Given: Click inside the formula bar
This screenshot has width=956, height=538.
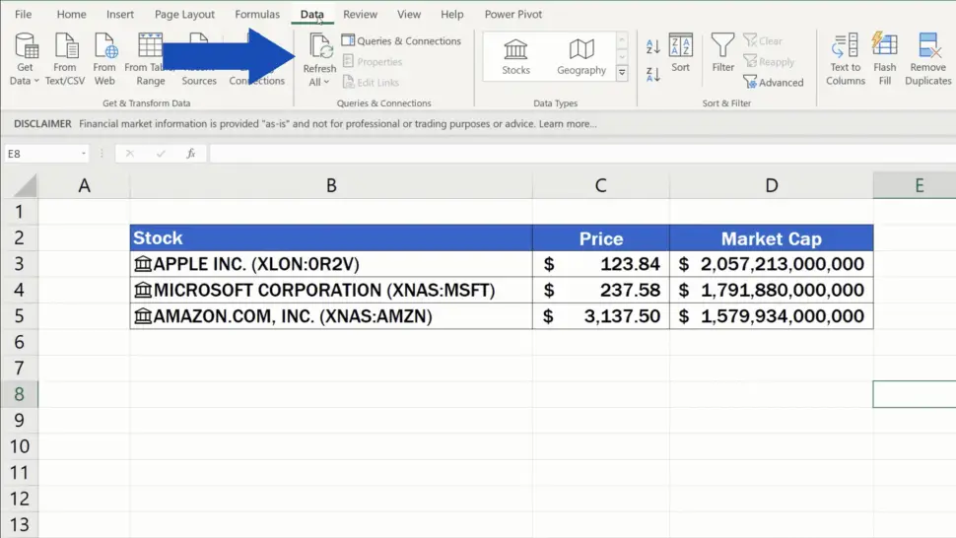Looking at the screenshot, I should click(x=582, y=154).
